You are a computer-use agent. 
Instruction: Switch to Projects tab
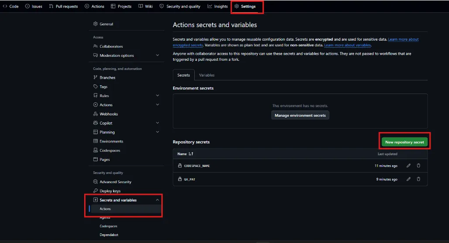click(121, 6)
